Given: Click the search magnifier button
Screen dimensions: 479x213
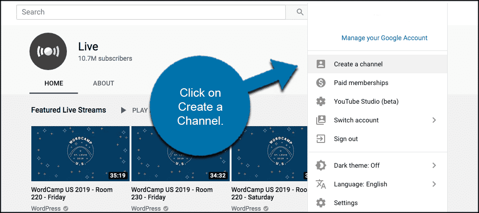Looking at the screenshot, I should (300, 12).
